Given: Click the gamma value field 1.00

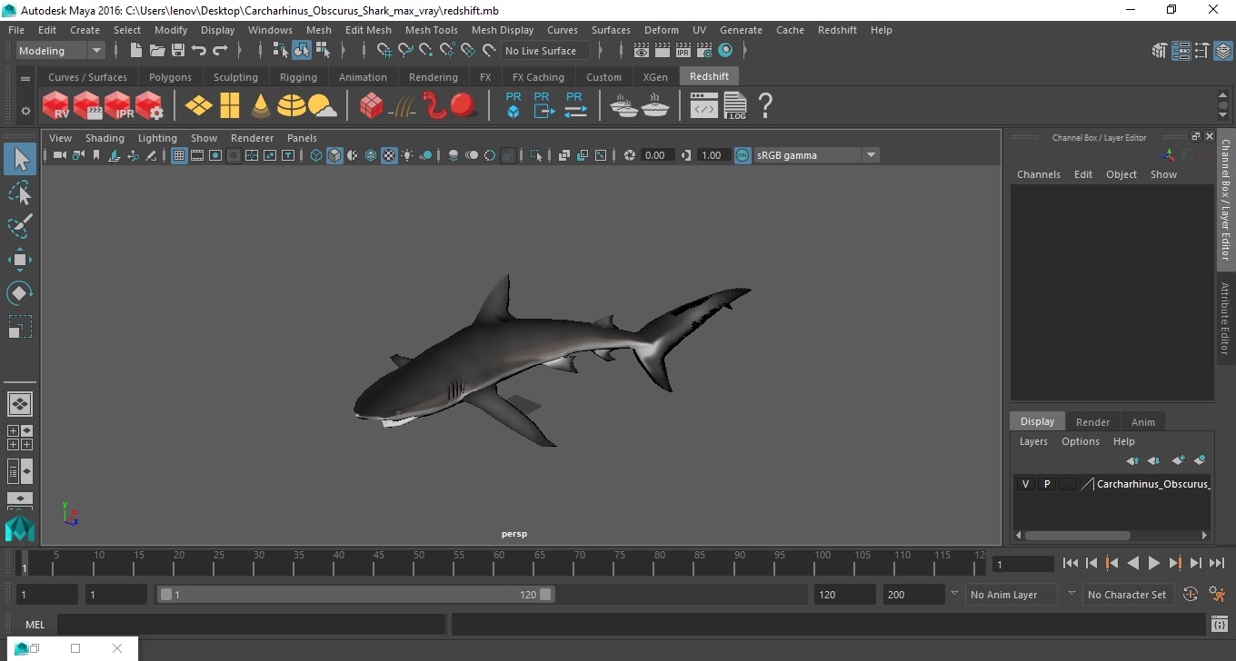Looking at the screenshot, I should (x=713, y=155).
